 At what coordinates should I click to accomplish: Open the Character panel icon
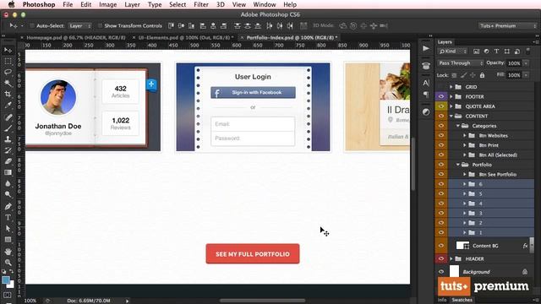click(426, 83)
